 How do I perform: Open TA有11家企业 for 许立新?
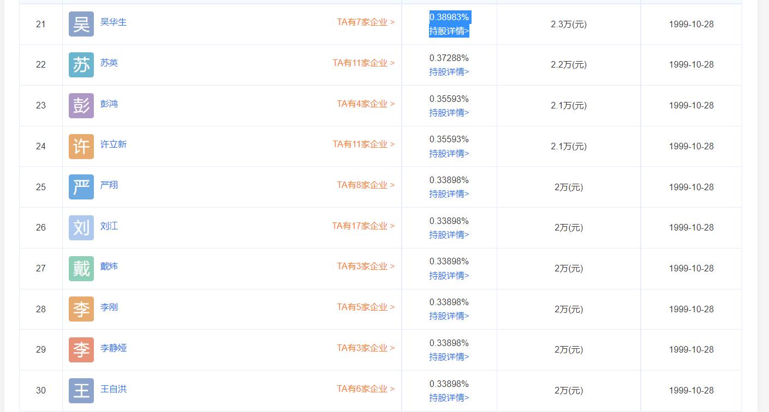[363, 144]
